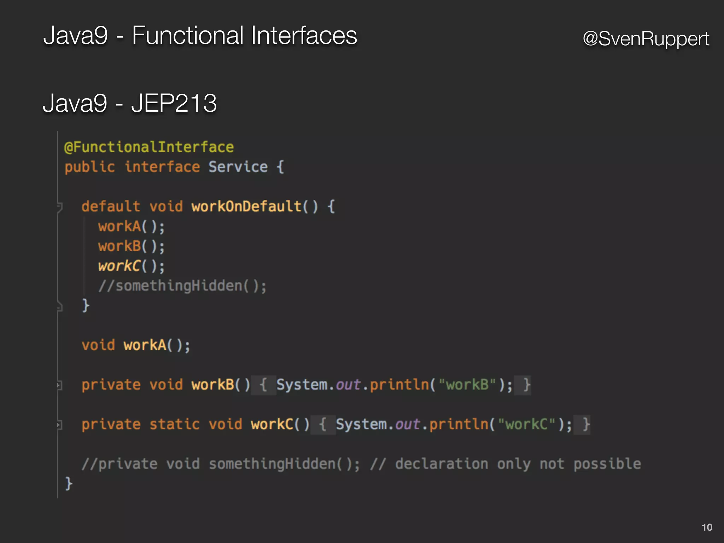Open the @SvenRuppert handle
This screenshot has width=724, height=543.
coord(646,39)
